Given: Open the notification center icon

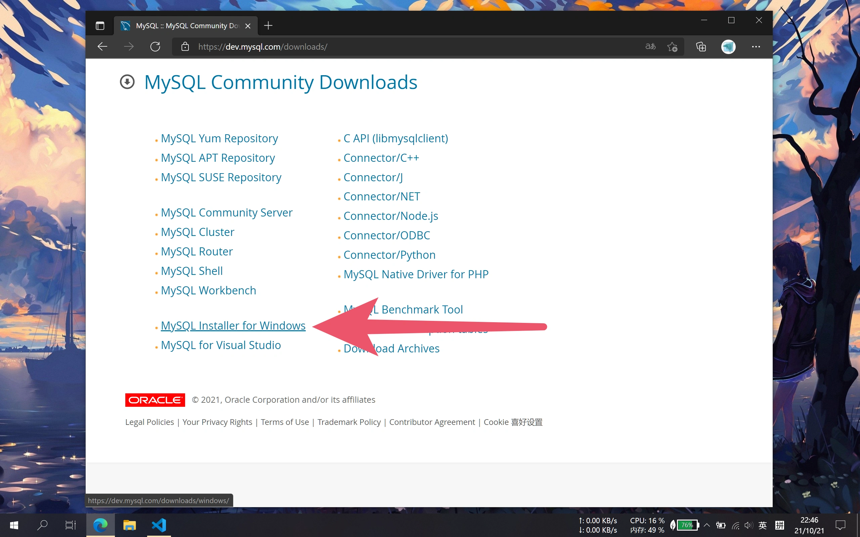Looking at the screenshot, I should click(841, 525).
